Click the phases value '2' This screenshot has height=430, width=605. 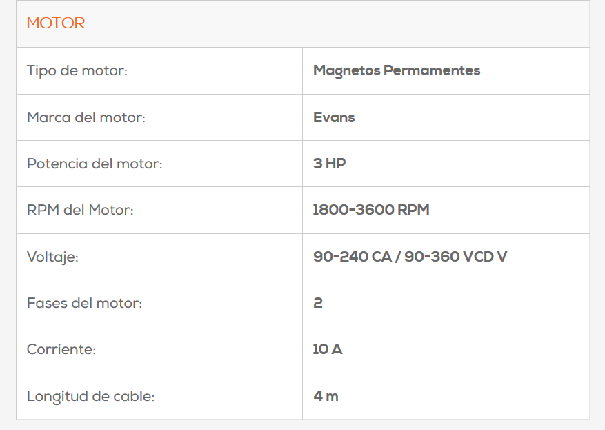(x=318, y=303)
